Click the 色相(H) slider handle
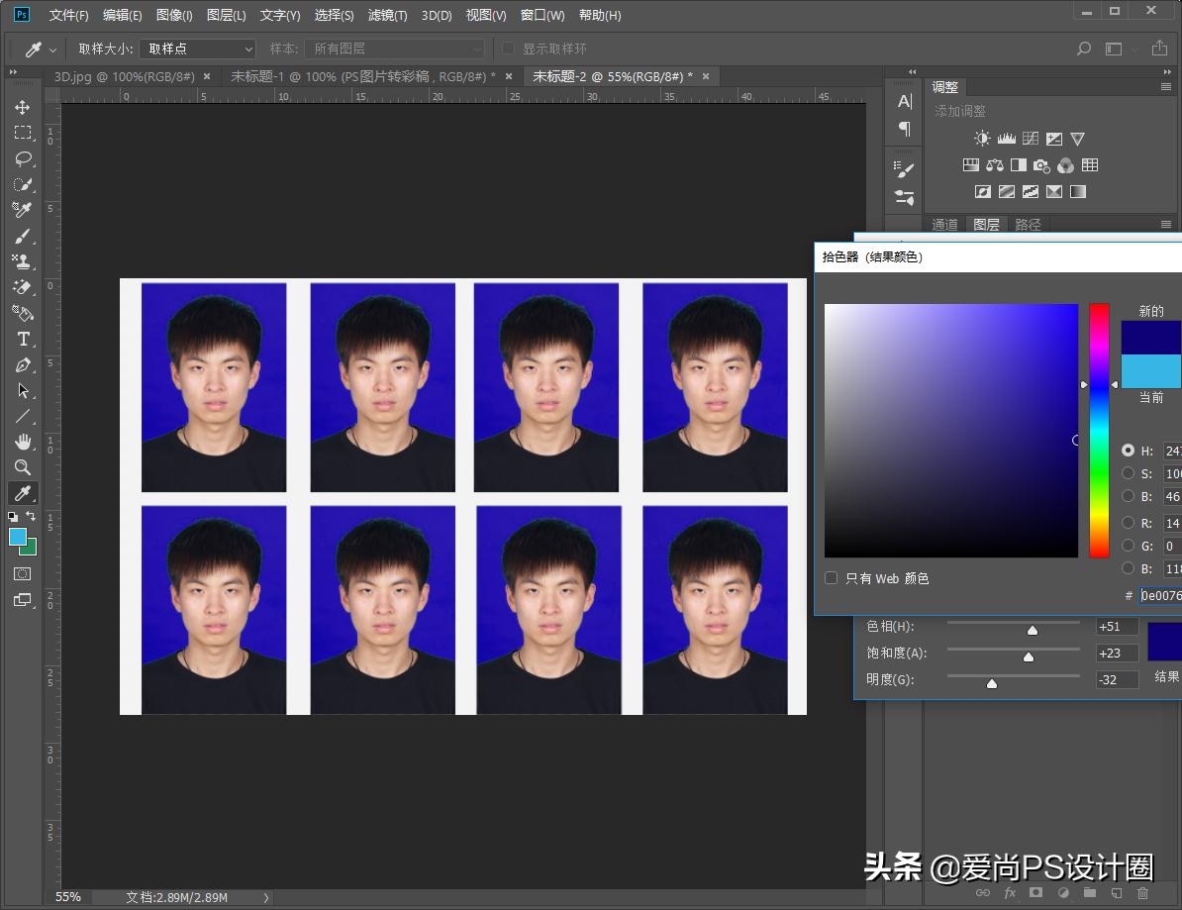The width and height of the screenshot is (1182, 910). [x=1033, y=630]
